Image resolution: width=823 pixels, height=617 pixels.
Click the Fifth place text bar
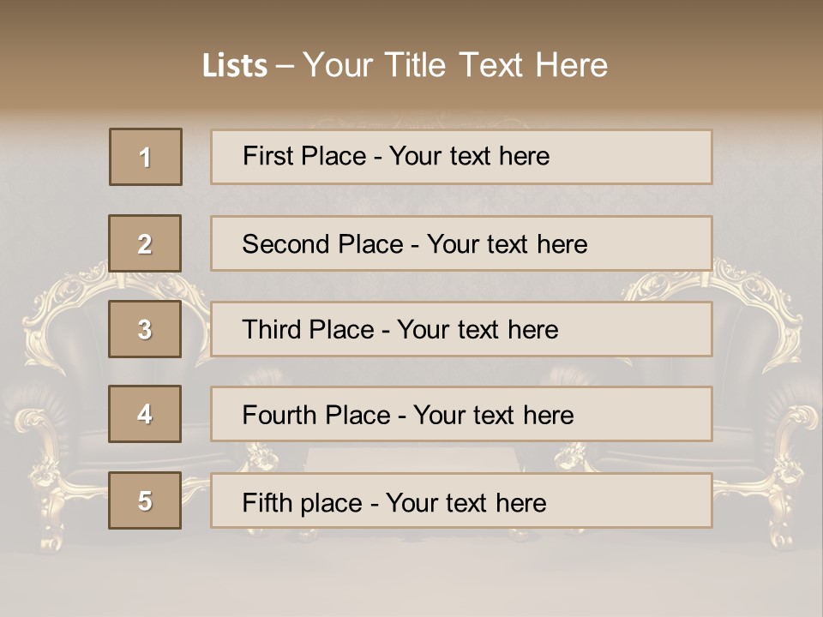coord(461,500)
